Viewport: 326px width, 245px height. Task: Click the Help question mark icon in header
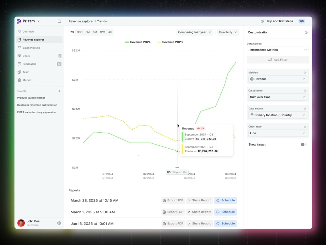click(262, 21)
